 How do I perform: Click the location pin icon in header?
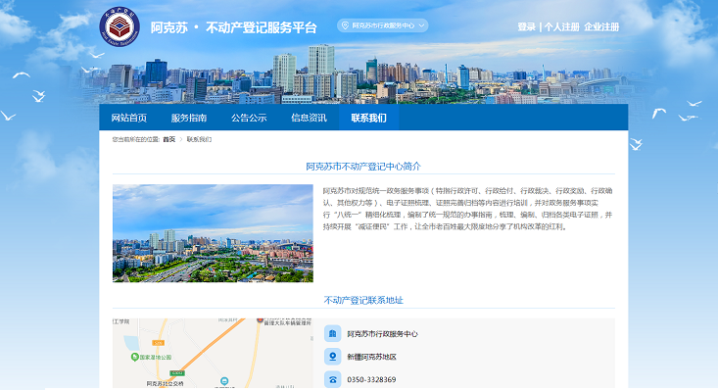(x=345, y=25)
